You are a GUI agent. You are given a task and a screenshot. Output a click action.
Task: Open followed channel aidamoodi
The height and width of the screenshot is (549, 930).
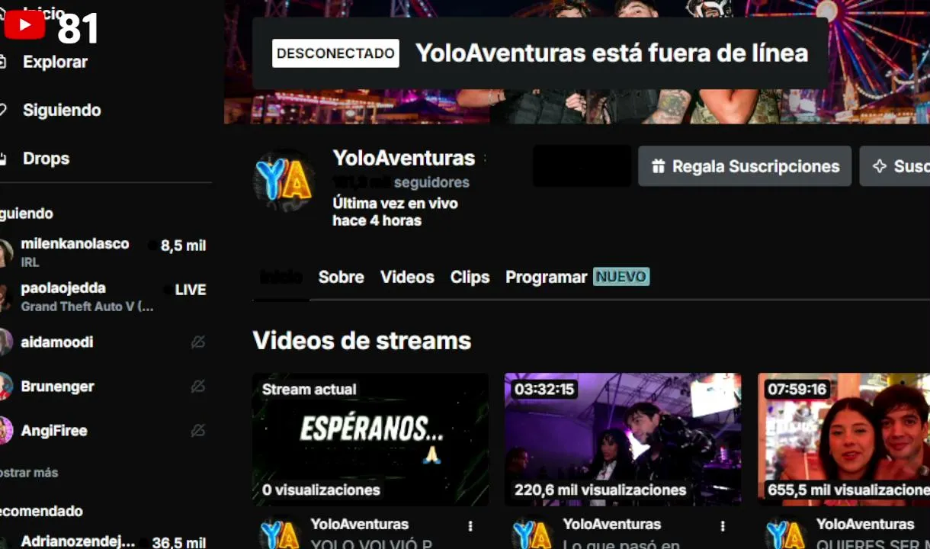(104, 342)
